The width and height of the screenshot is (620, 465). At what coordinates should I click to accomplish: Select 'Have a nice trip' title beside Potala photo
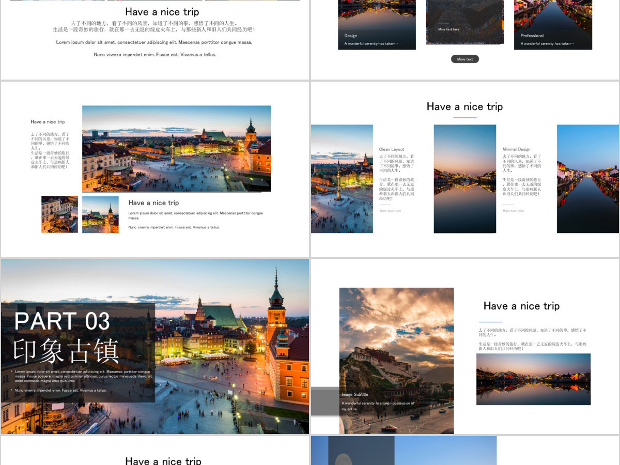tap(521, 306)
